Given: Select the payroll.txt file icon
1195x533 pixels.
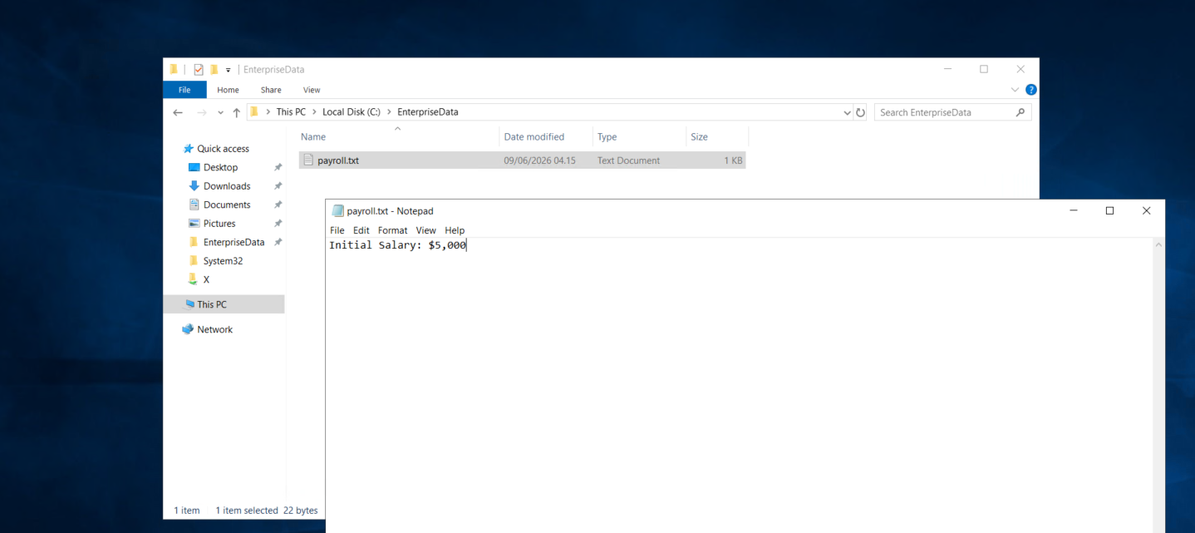Looking at the screenshot, I should coord(308,160).
